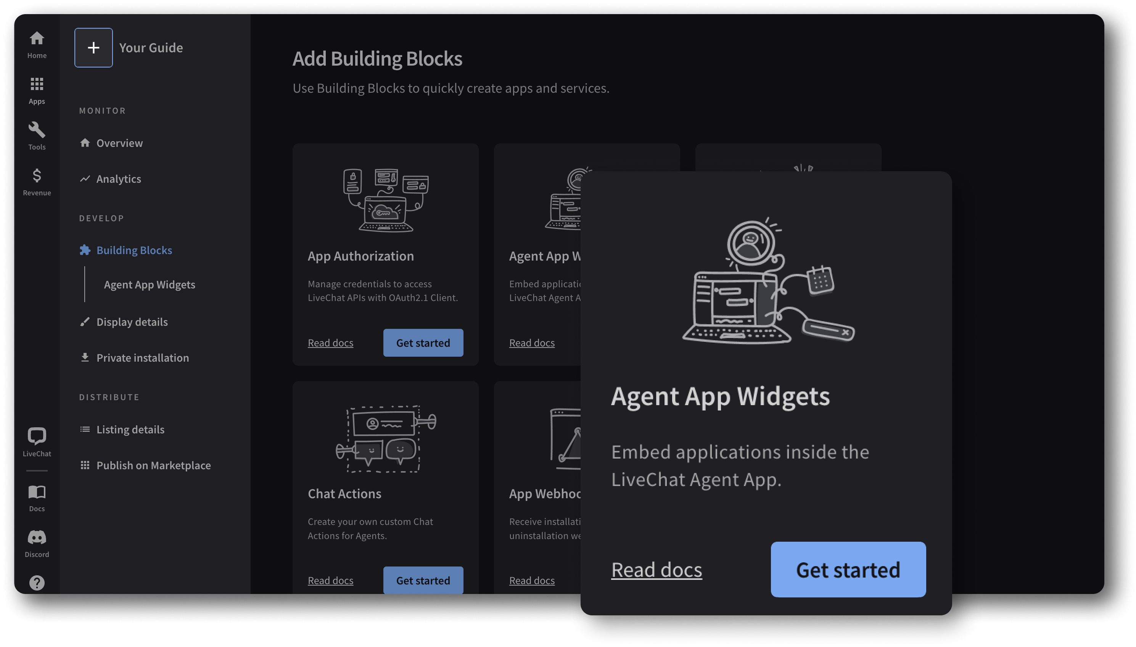
Task: Click Publish on Marketplace option
Action: click(x=154, y=465)
